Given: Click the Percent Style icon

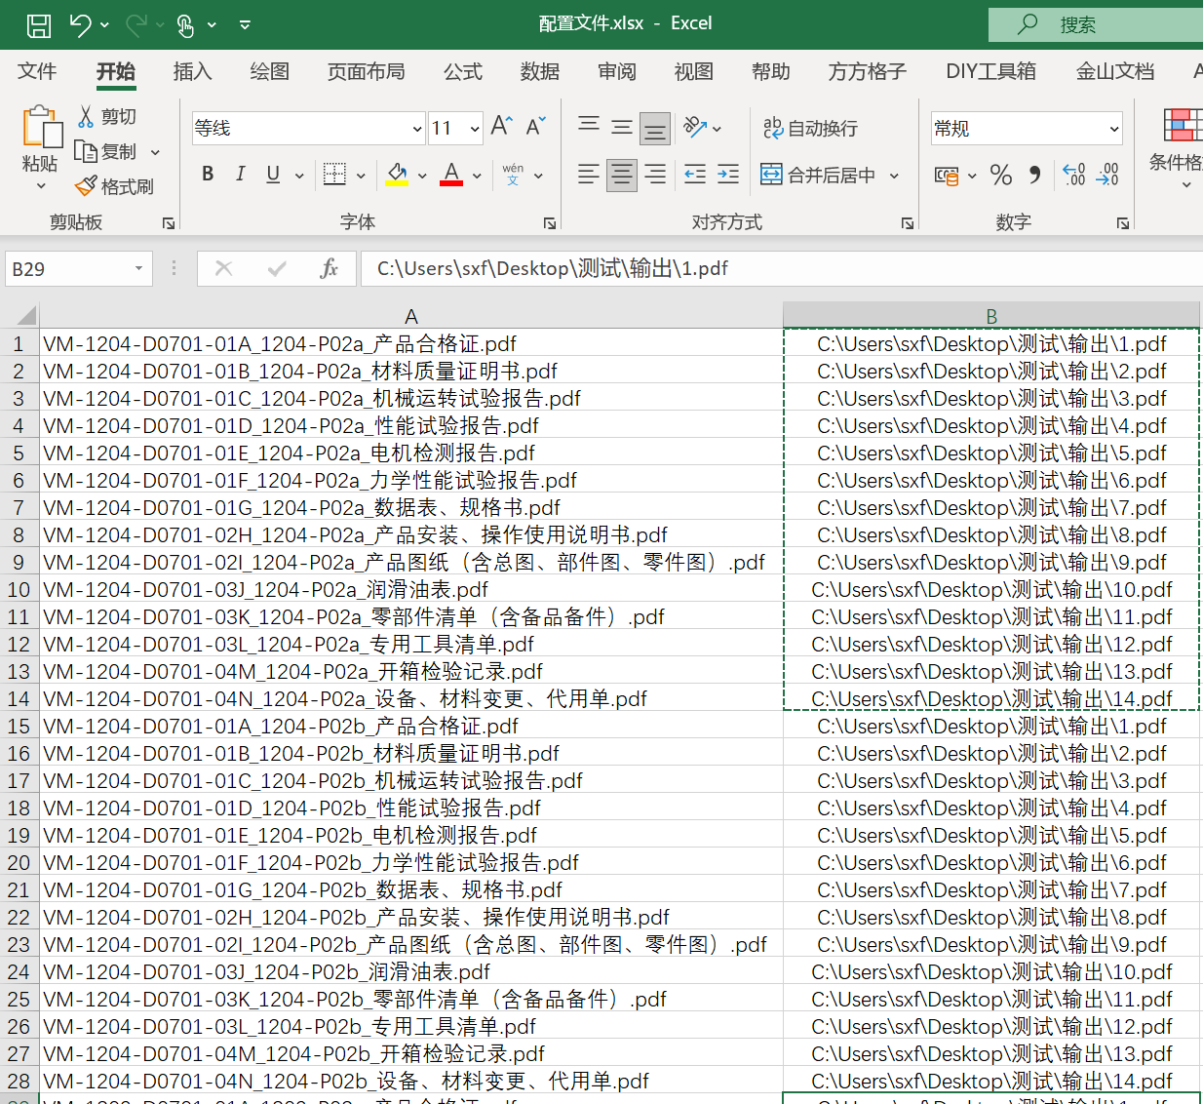Looking at the screenshot, I should [1000, 176].
